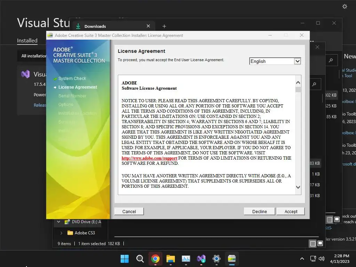Open the resource monitor taskbar app
356x267 pixels.
click(186, 259)
